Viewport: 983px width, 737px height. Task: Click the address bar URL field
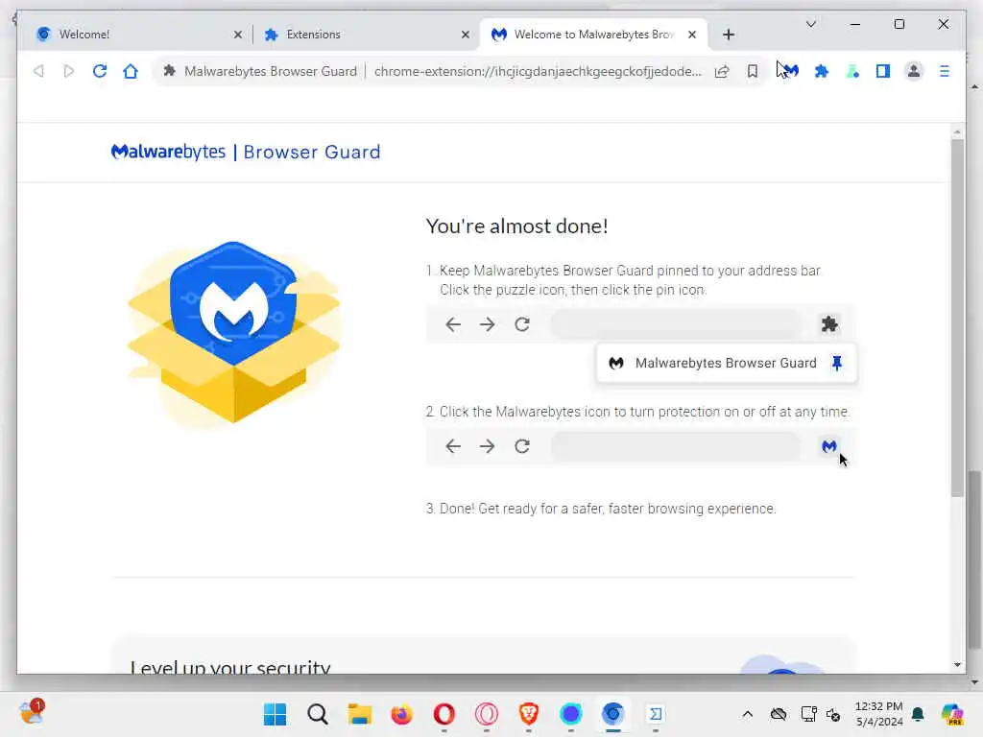point(538,71)
